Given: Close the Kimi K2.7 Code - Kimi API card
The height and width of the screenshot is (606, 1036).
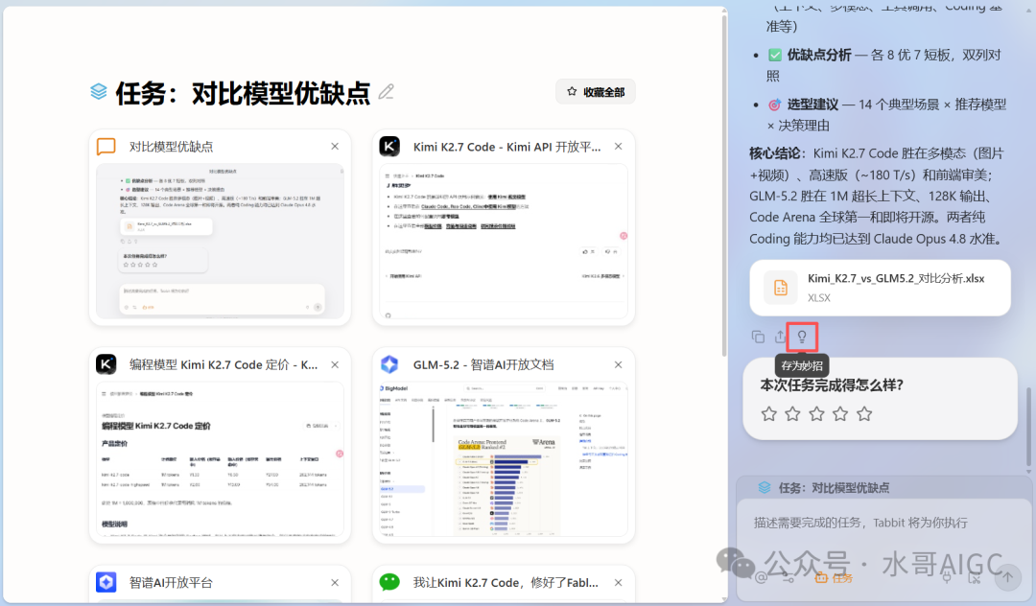Looking at the screenshot, I should point(619,147).
